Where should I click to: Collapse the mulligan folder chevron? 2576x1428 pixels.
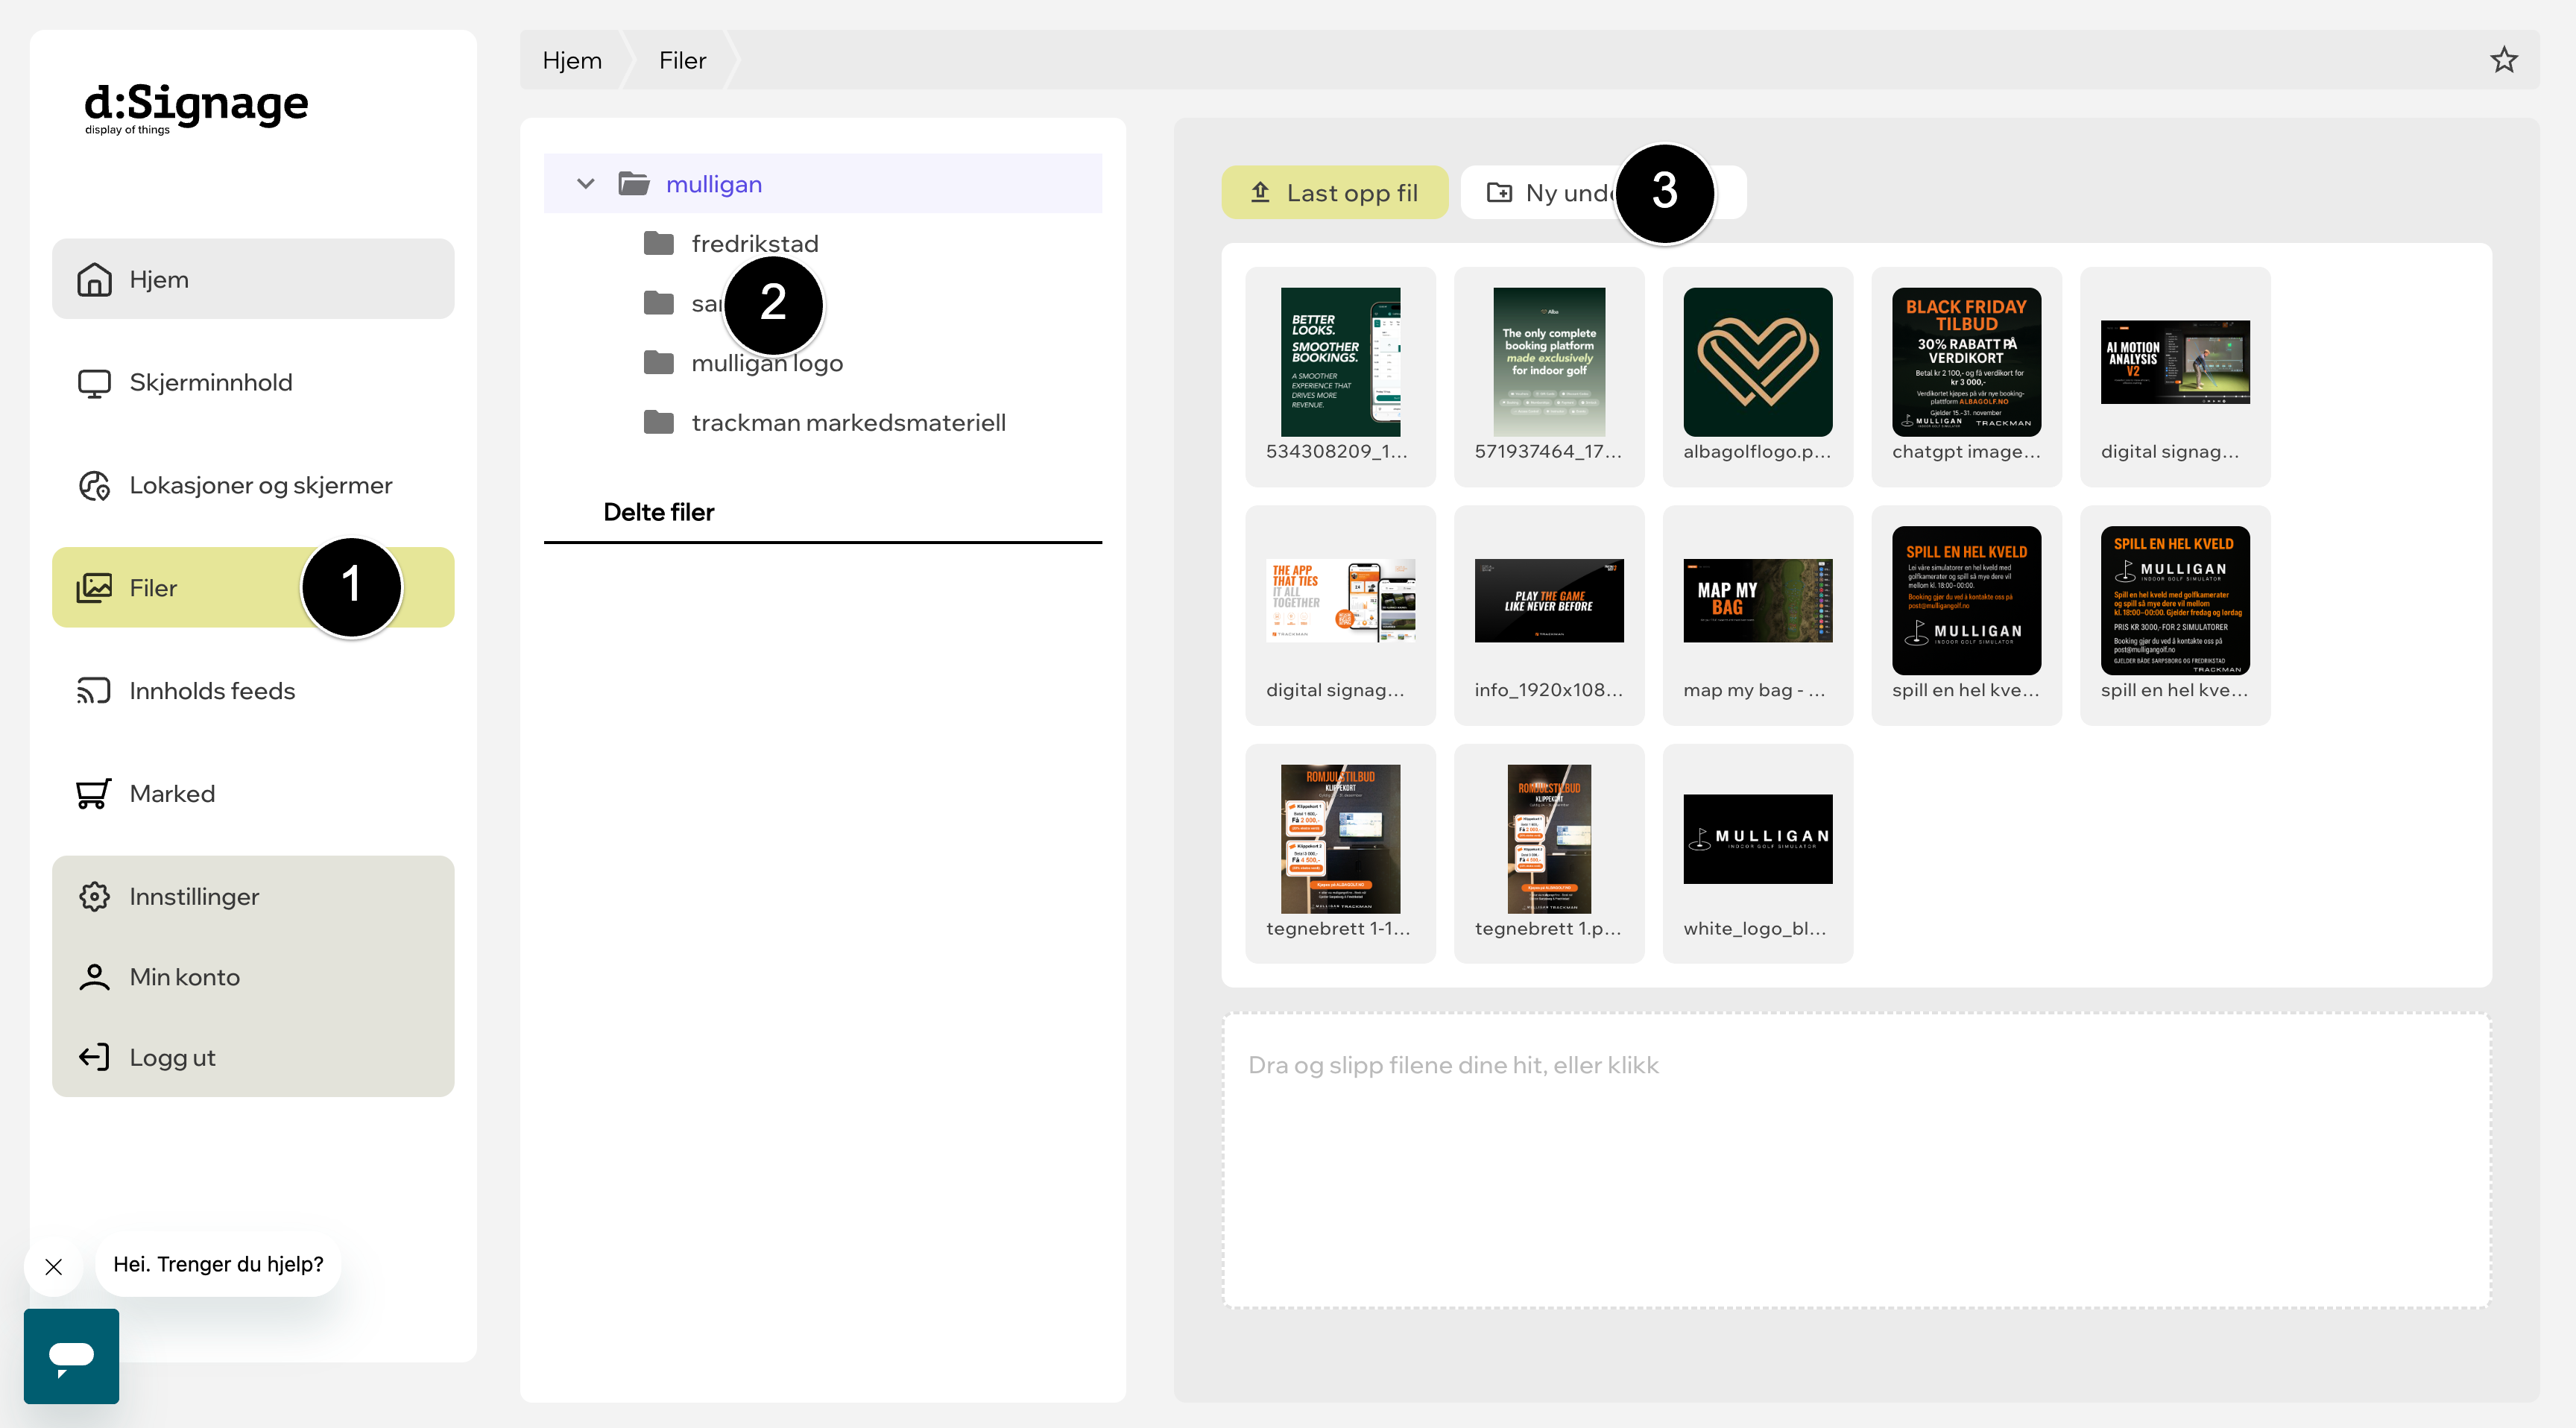click(x=586, y=184)
